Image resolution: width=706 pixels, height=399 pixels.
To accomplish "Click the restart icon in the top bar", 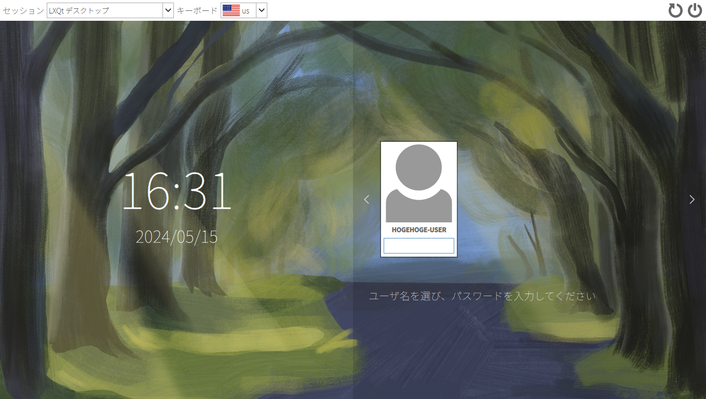I will (675, 10).
